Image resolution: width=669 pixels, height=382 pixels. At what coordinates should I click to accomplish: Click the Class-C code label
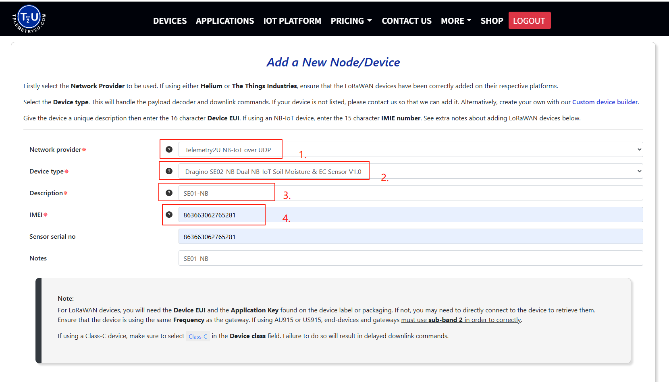point(198,337)
